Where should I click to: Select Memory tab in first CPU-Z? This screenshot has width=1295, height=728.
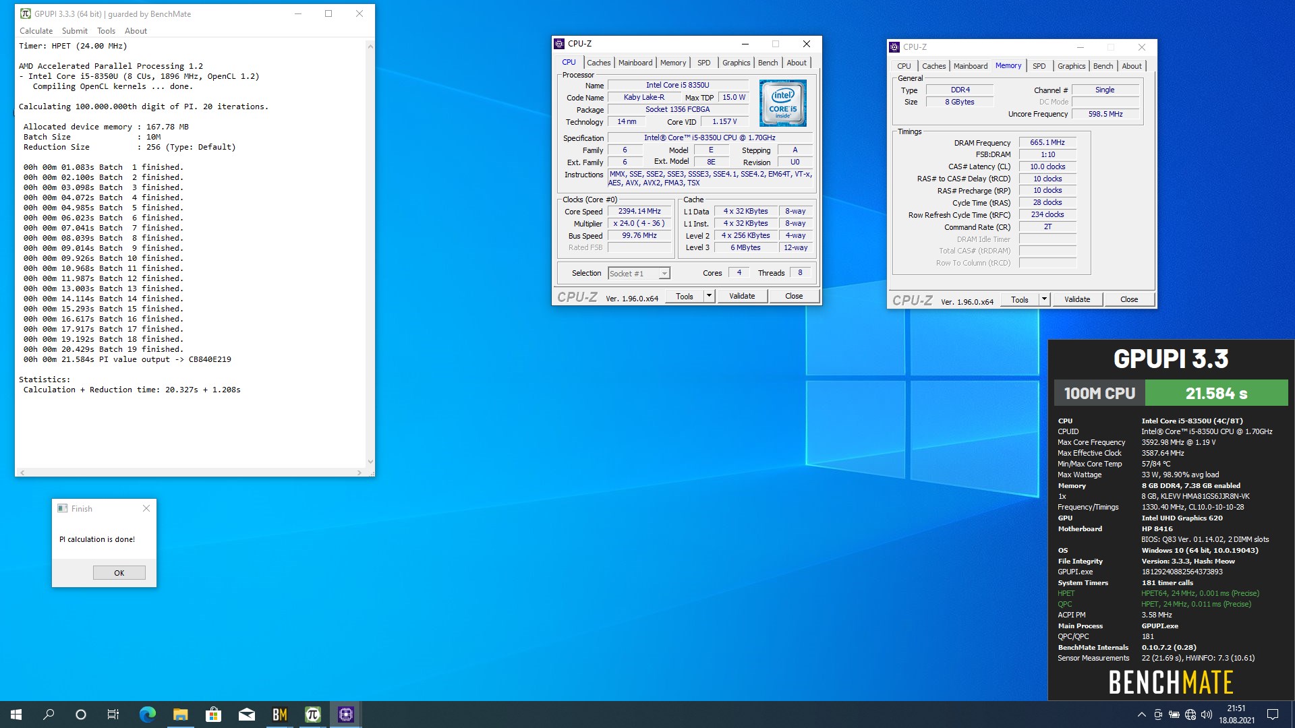click(673, 63)
